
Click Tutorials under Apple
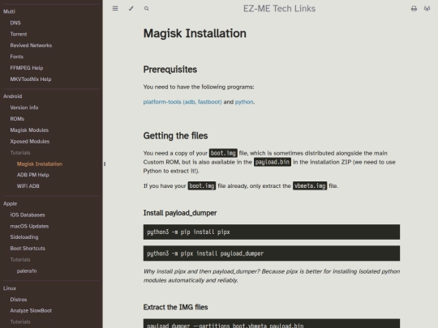point(20,259)
